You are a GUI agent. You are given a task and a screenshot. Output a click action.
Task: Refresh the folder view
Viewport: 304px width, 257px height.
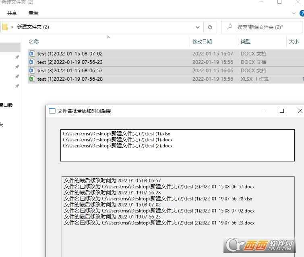210,27
